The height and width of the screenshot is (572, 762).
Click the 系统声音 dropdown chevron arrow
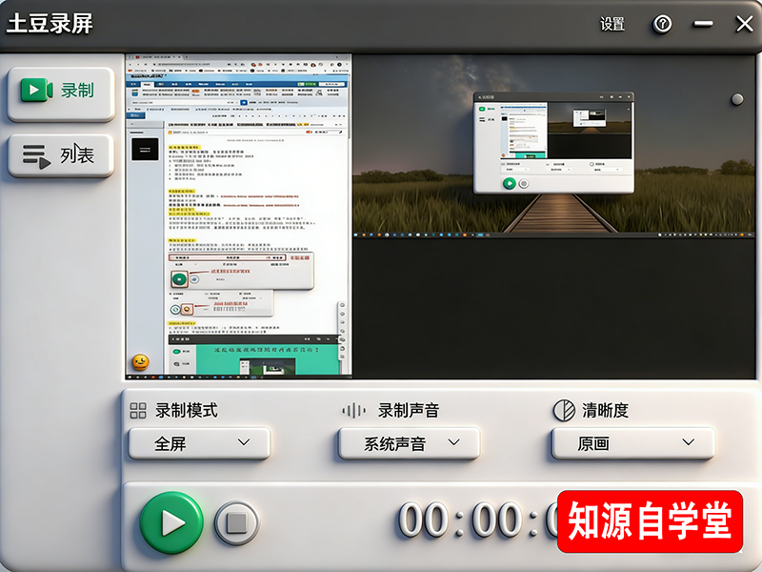click(x=455, y=443)
